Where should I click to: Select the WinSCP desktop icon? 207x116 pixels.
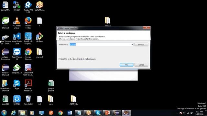(17, 6)
